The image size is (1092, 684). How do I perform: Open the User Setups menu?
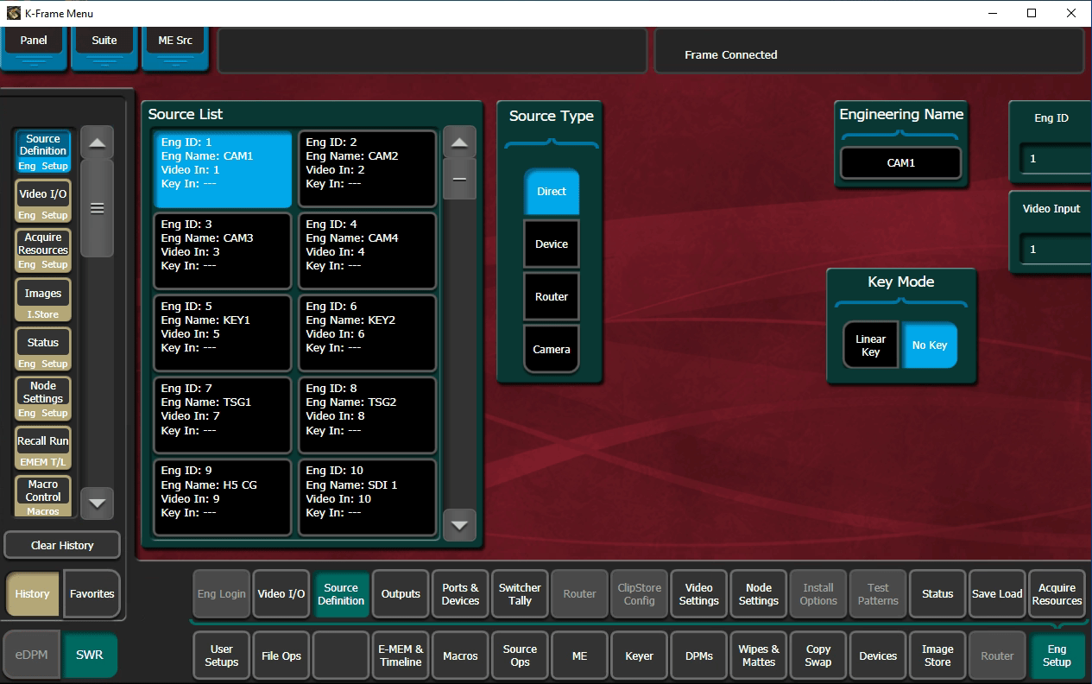(x=222, y=655)
